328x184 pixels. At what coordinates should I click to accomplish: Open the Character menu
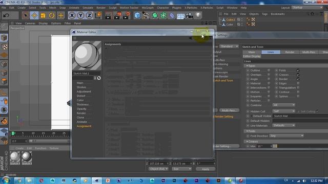pos(163,8)
